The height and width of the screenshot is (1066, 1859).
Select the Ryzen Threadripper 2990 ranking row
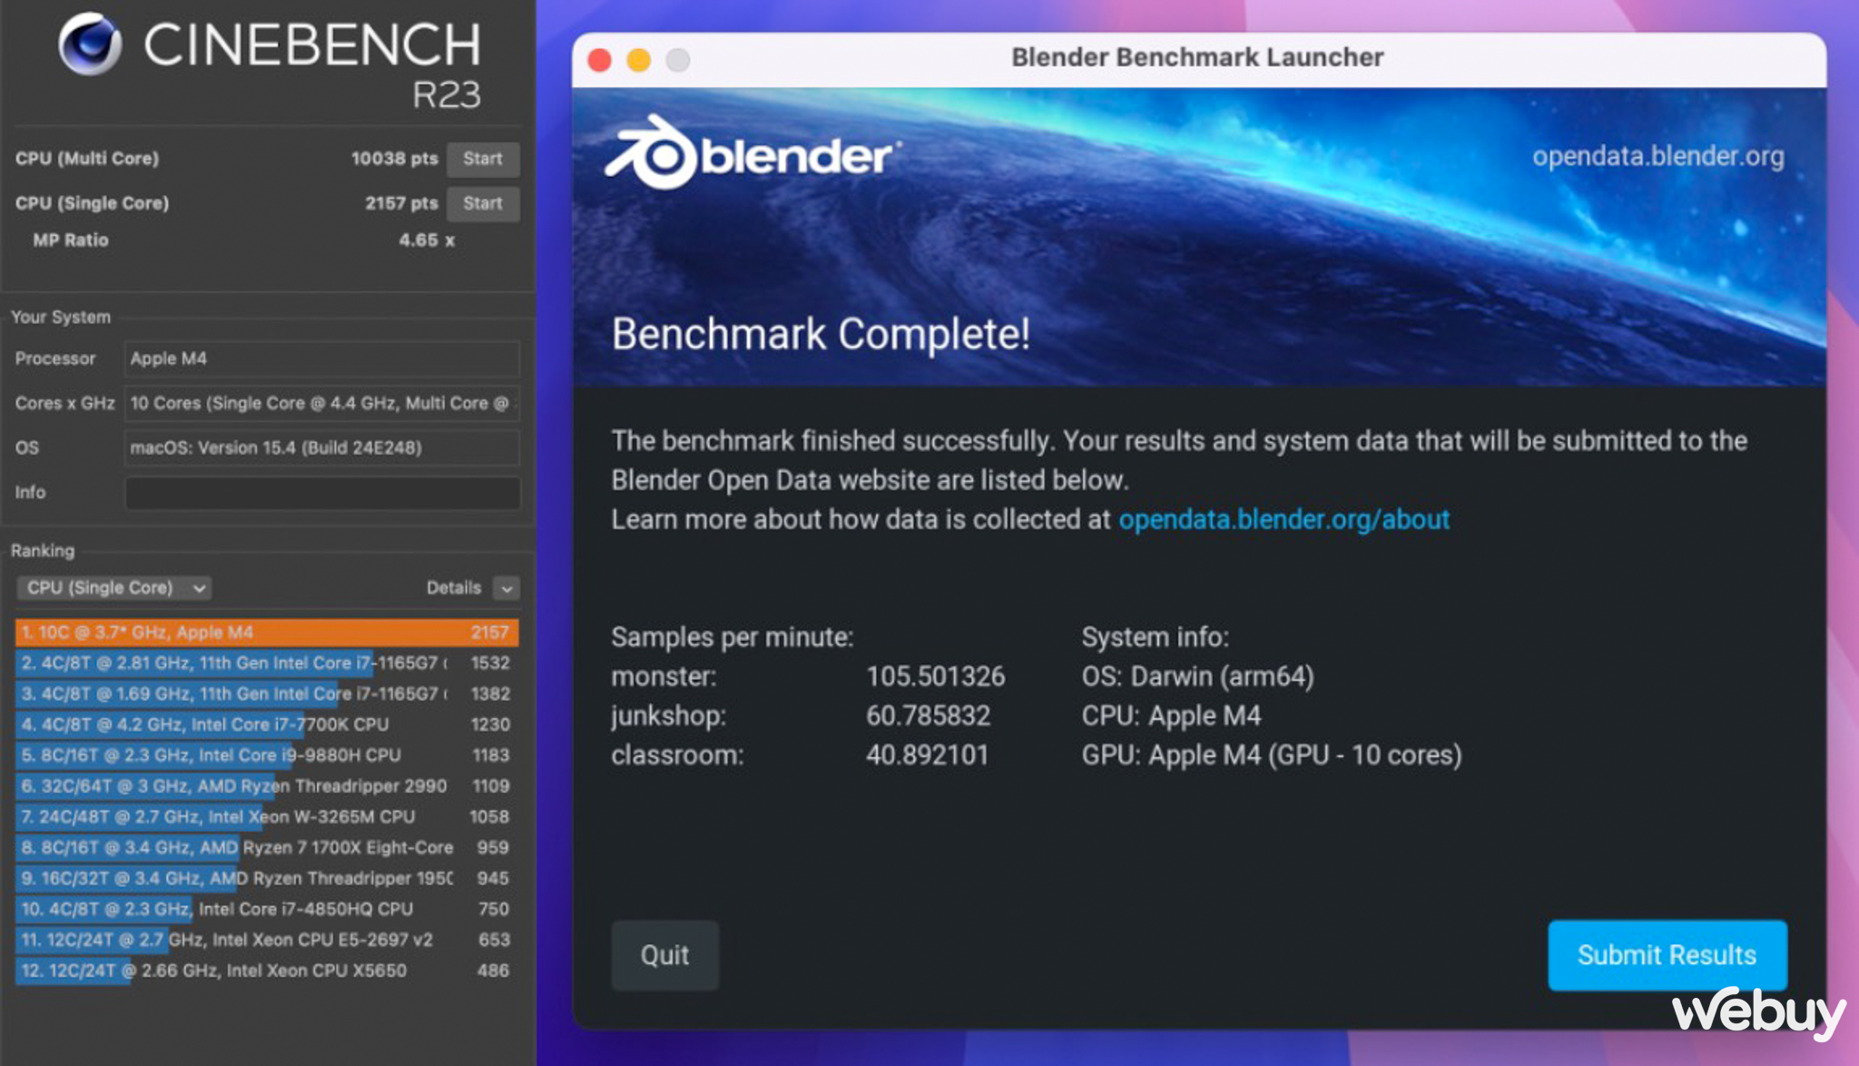267,786
